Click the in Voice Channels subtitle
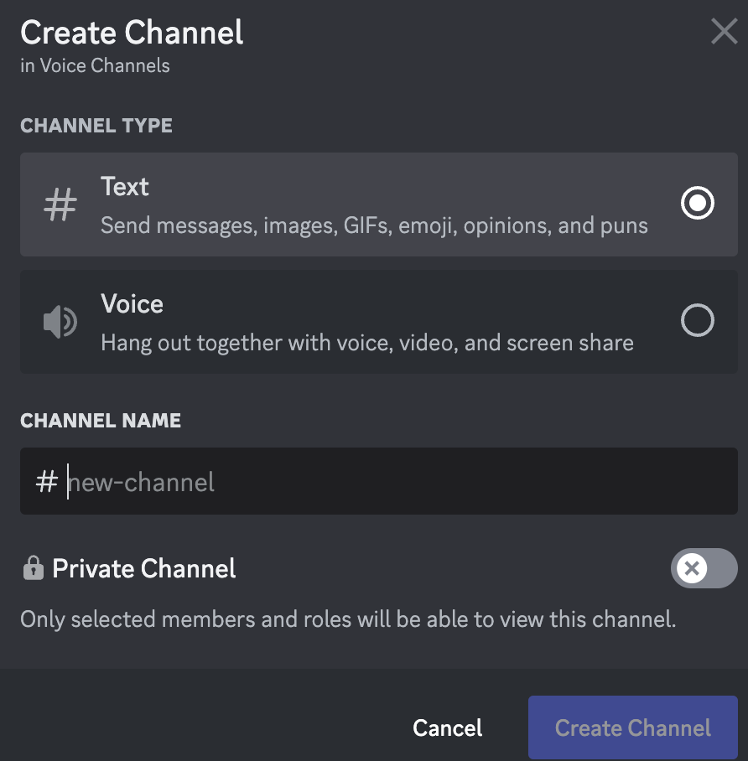The width and height of the screenshot is (748, 761). click(95, 65)
